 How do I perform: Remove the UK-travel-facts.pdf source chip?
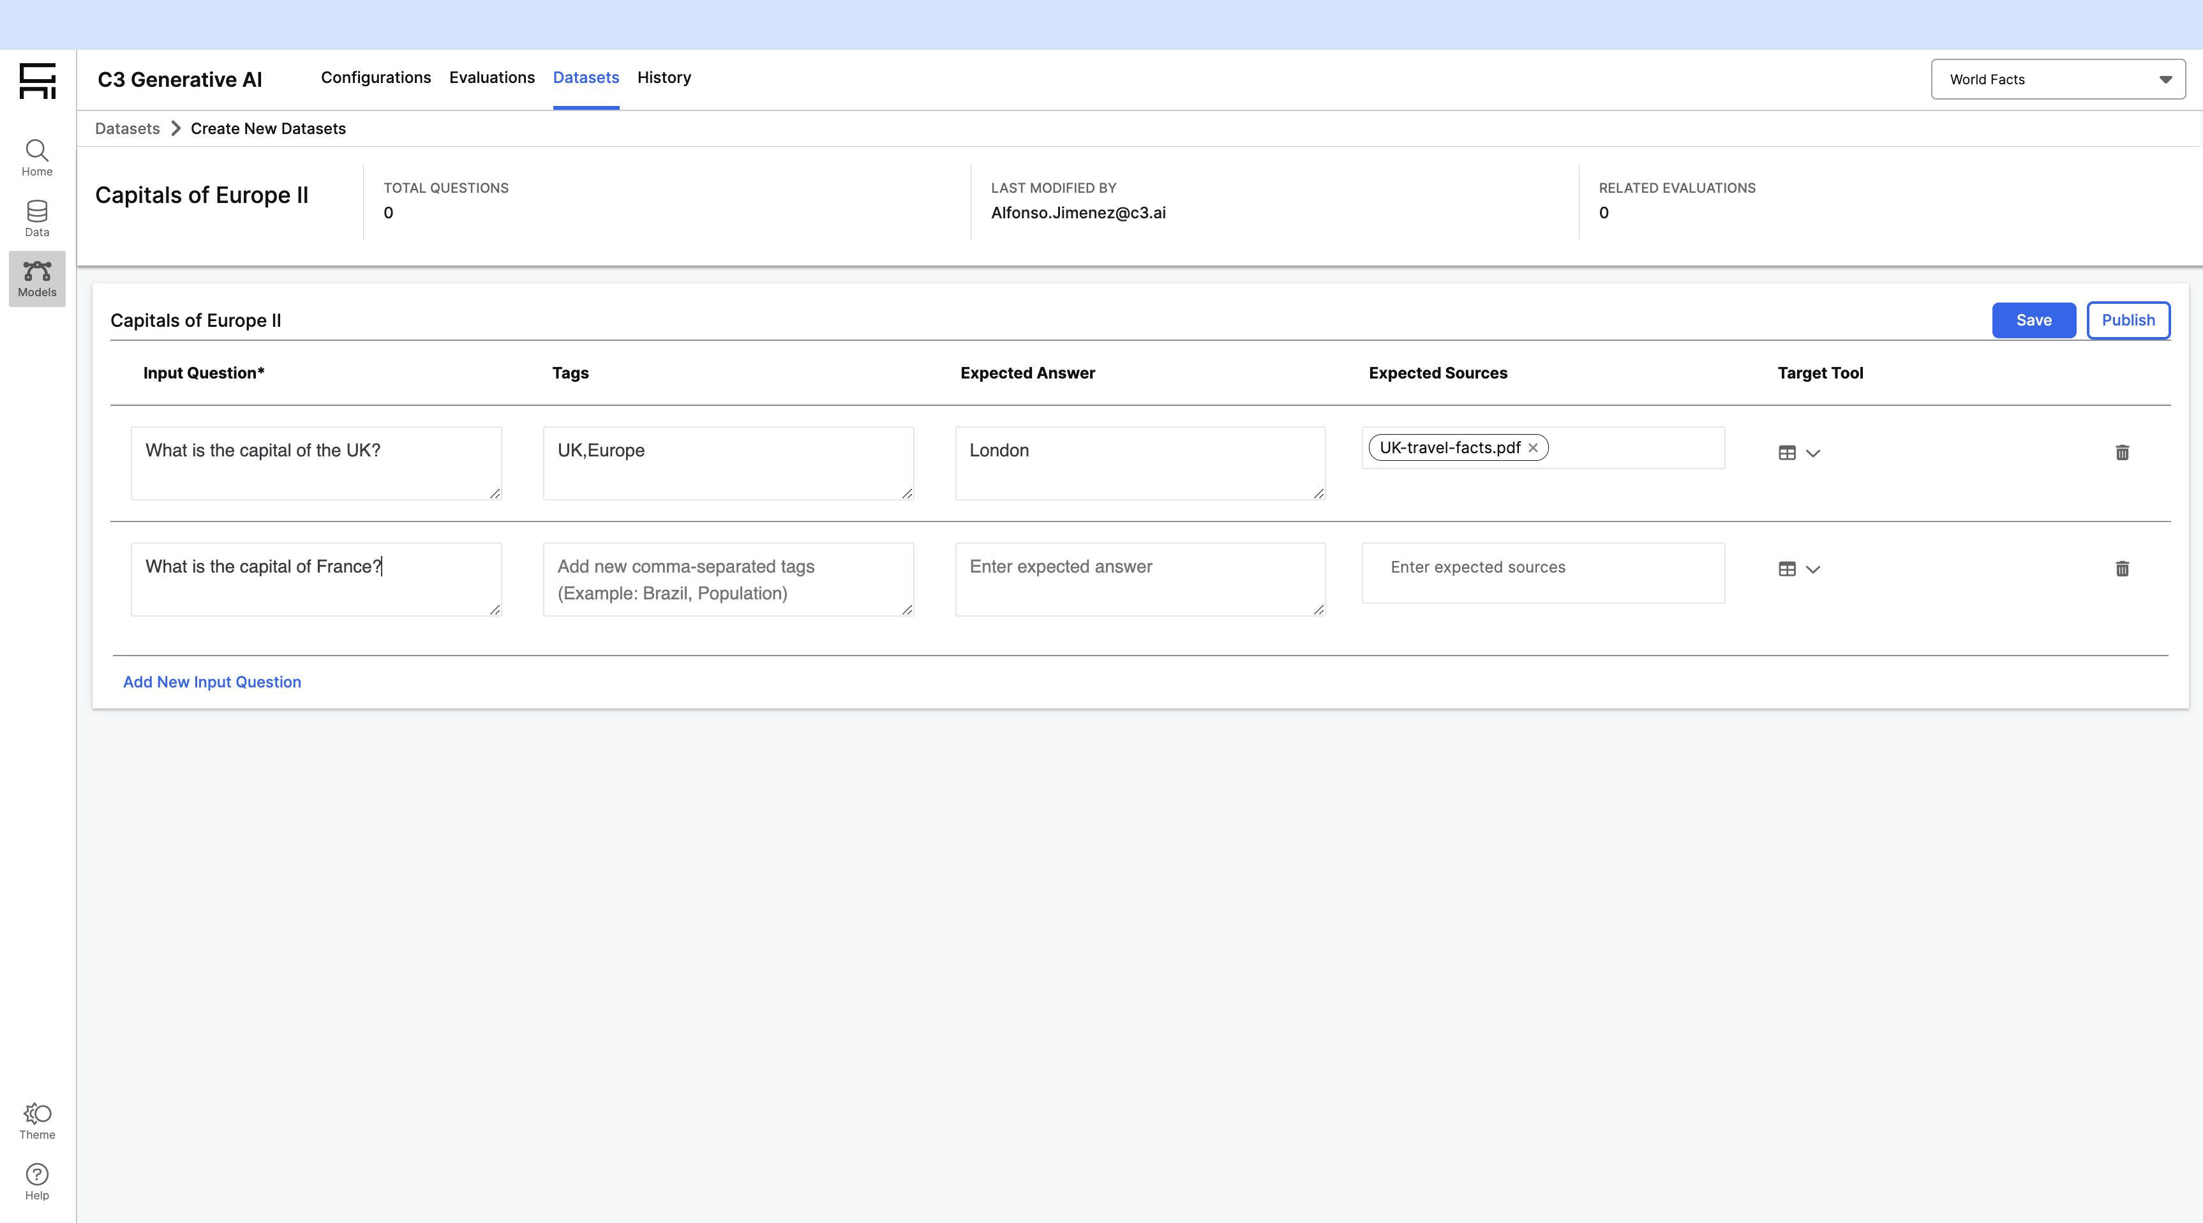click(1534, 448)
